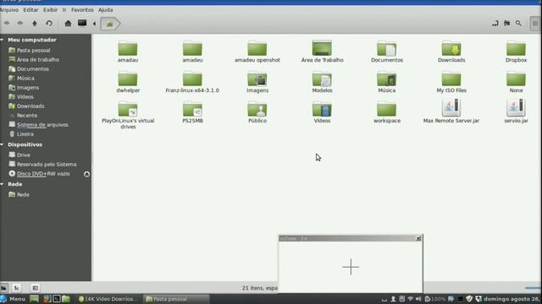The image size is (542, 304).
Task: Switch to 4K Video Downloader taskbar window
Action: [x=108, y=299]
